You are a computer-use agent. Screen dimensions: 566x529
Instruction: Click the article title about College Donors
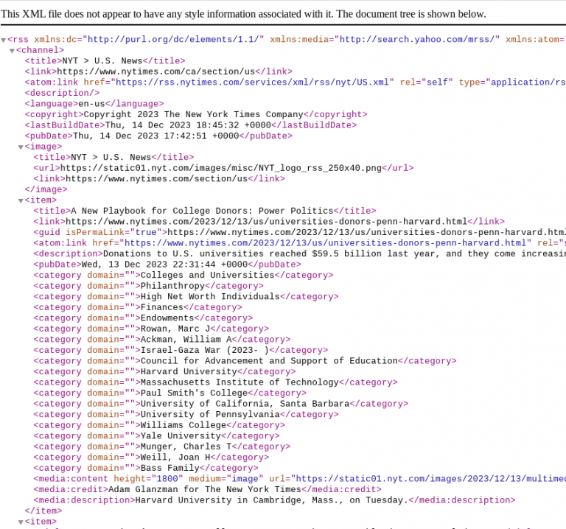click(202, 211)
